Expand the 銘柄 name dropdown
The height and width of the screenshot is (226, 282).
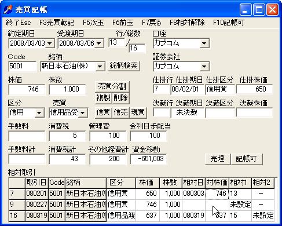coord(100,67)
